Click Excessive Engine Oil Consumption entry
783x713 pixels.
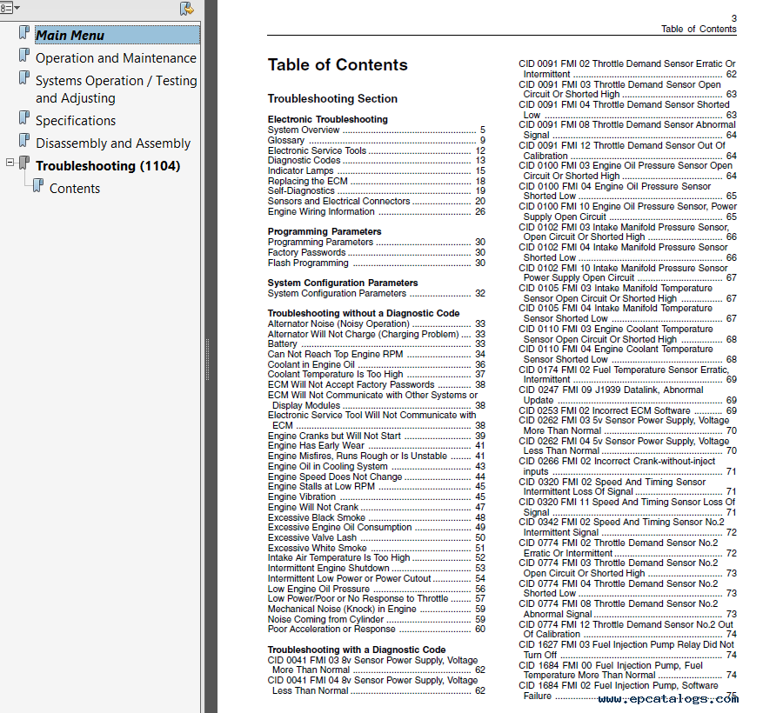(376, 528)
